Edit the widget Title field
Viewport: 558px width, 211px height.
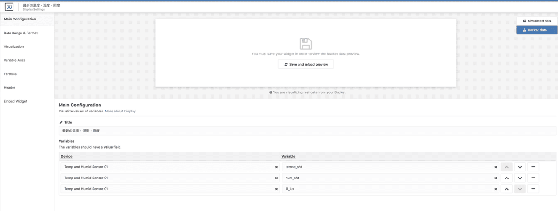coord(307,131)
